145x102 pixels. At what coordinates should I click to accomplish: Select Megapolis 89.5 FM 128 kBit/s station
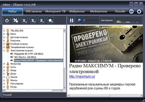pos(29,54)
